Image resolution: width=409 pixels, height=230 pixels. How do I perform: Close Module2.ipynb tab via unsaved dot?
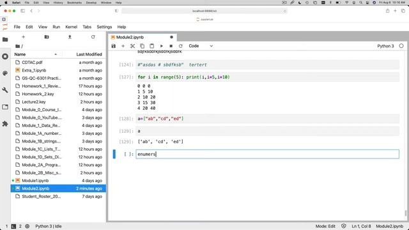[x=171, y=37]
